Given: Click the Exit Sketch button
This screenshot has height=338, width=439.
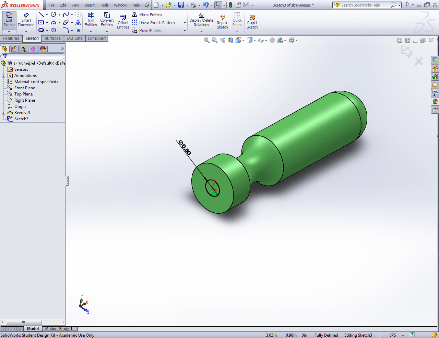Looking at the screenshot, I should pos(9,20).
